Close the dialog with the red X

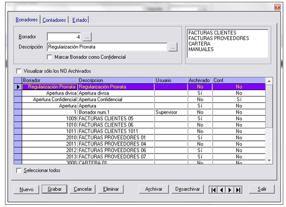[277, 7]
